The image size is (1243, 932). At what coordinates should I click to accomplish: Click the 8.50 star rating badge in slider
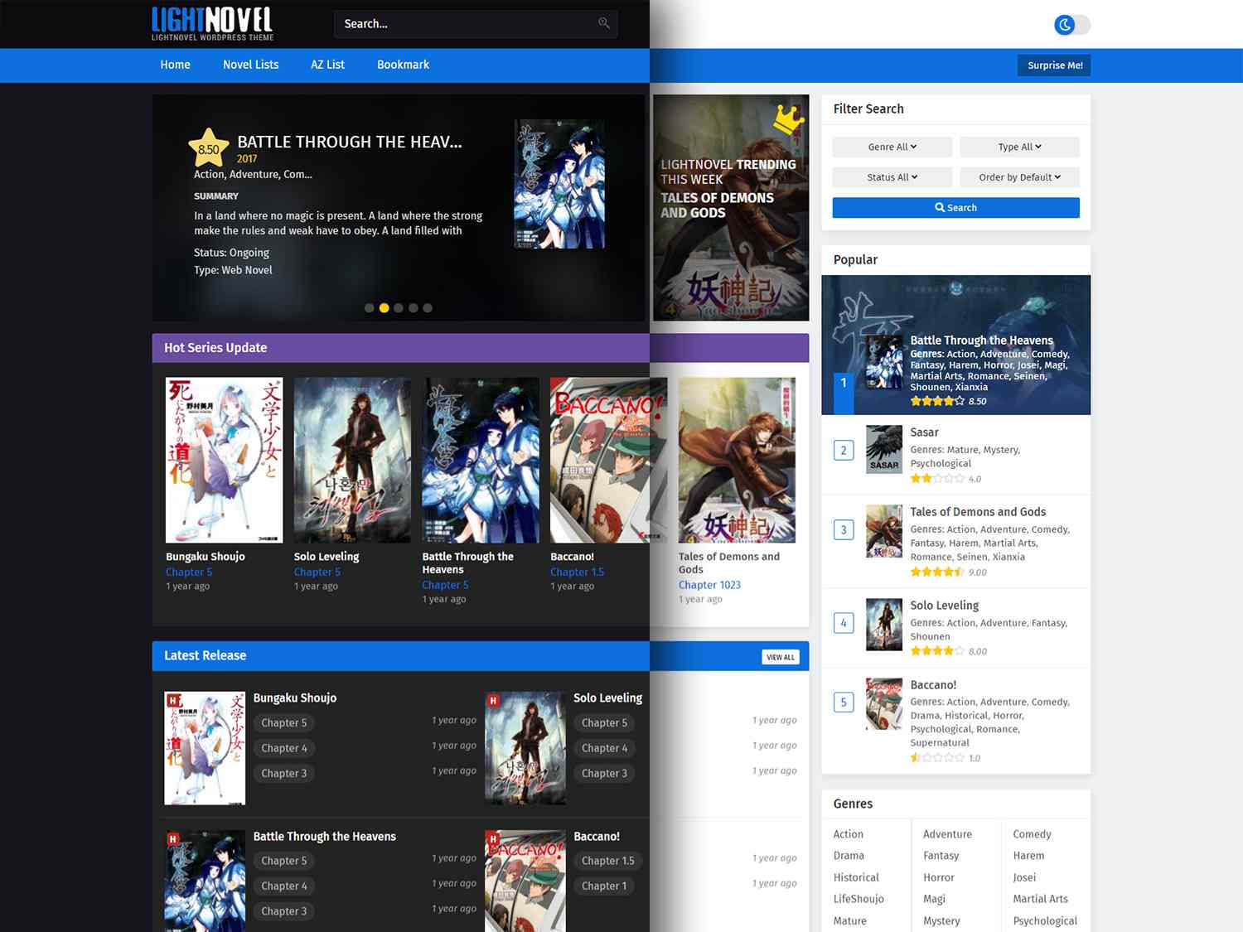(x=209, y=148)
